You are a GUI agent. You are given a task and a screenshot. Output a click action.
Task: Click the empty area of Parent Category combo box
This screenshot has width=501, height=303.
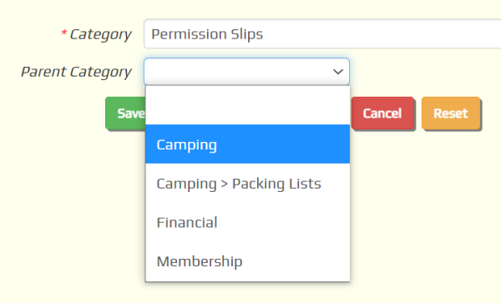(x=238, y=72)
